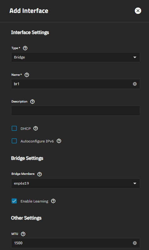149x250 pixels.
Task: View Description field help icon
Action: (32, 102)
